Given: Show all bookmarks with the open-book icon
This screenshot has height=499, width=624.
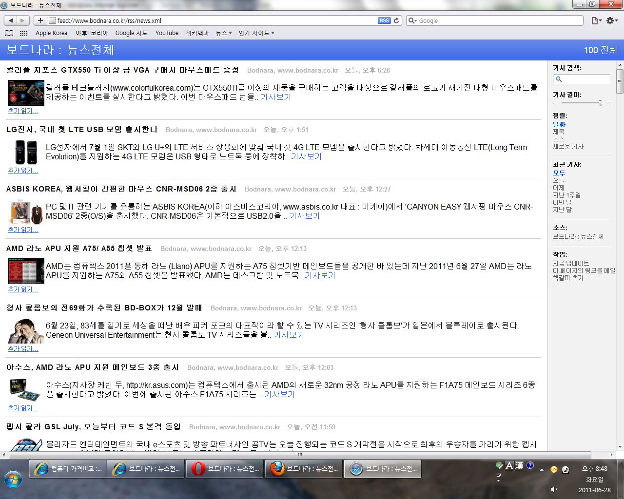Looking at the screenshot, I should click(9, 33).
